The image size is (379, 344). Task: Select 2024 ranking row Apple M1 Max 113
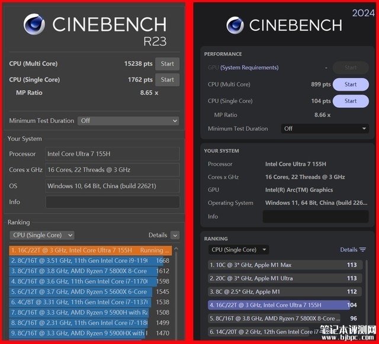tap(285, 265)
